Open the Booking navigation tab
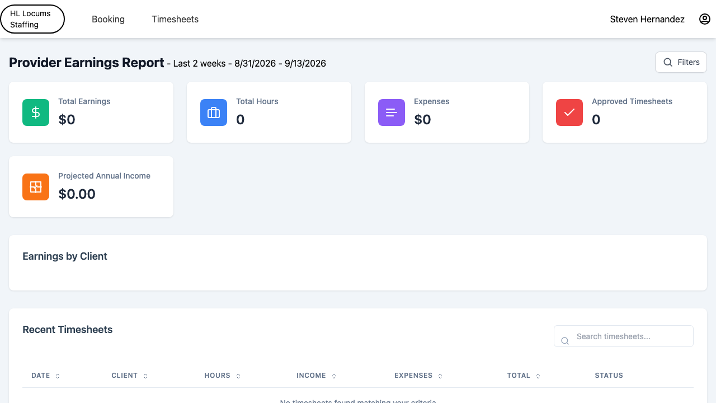The image size is (716, 403). pyautogui.click(x=108, y=19)
